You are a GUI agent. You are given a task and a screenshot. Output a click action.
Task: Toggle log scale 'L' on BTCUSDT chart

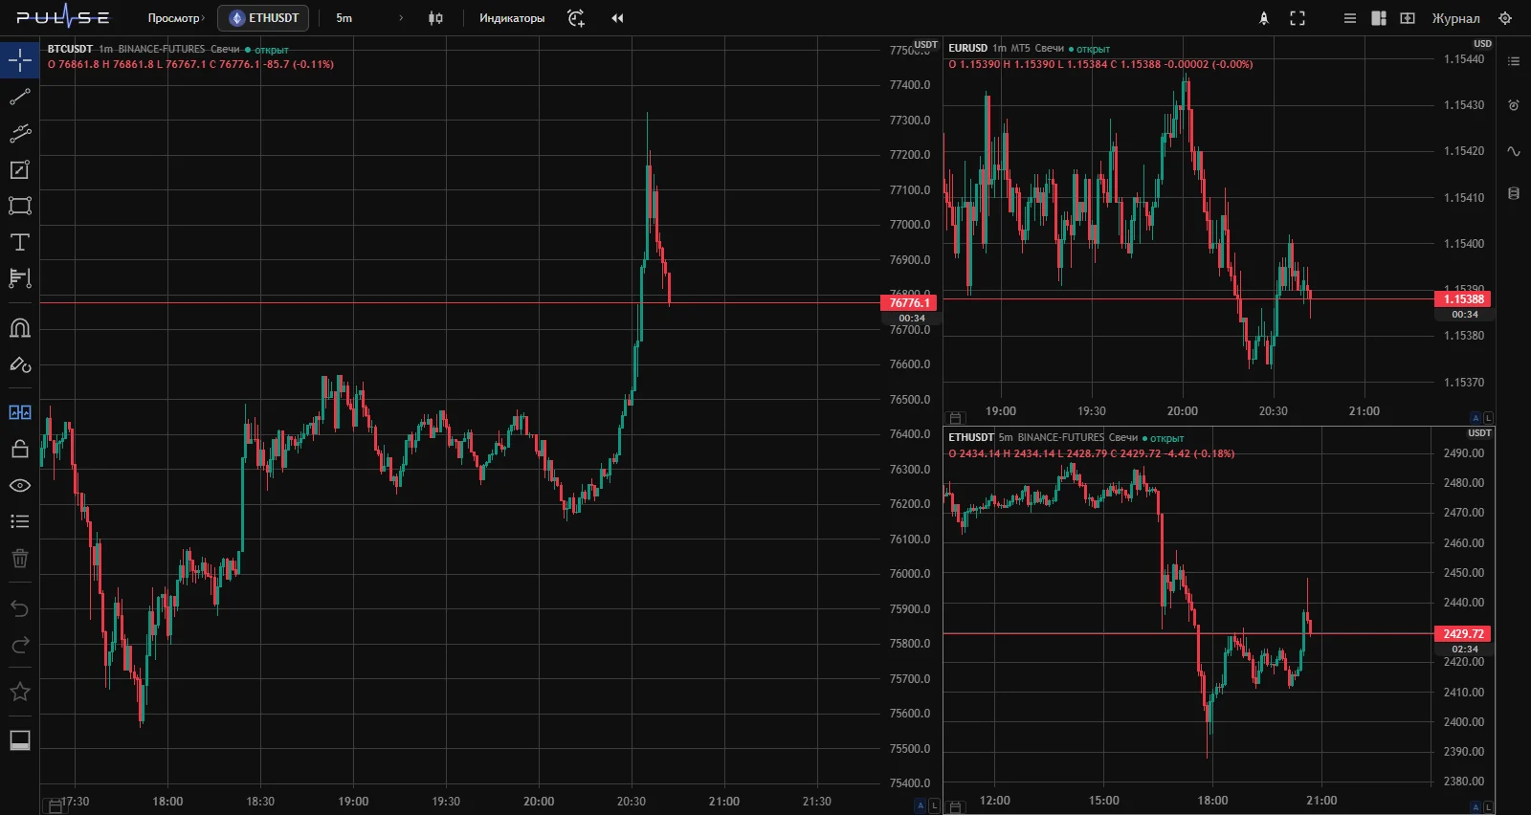click(x=934, y=806)
